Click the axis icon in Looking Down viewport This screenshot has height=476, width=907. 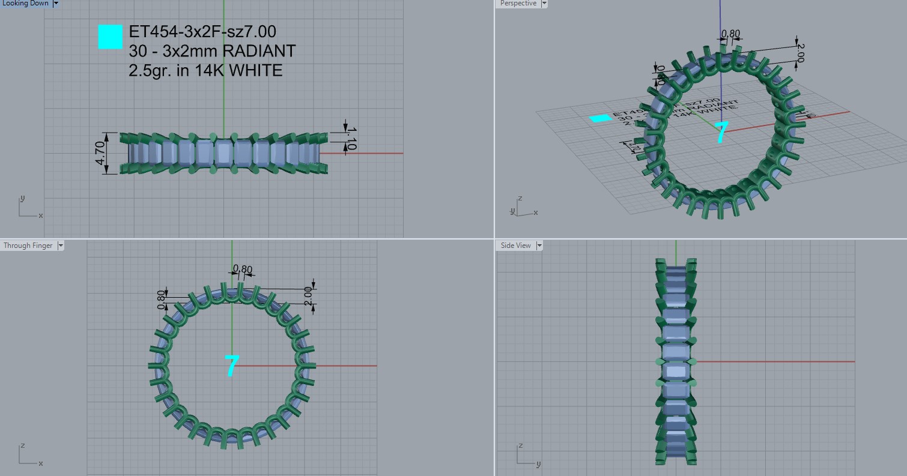(x=29, y=206)
